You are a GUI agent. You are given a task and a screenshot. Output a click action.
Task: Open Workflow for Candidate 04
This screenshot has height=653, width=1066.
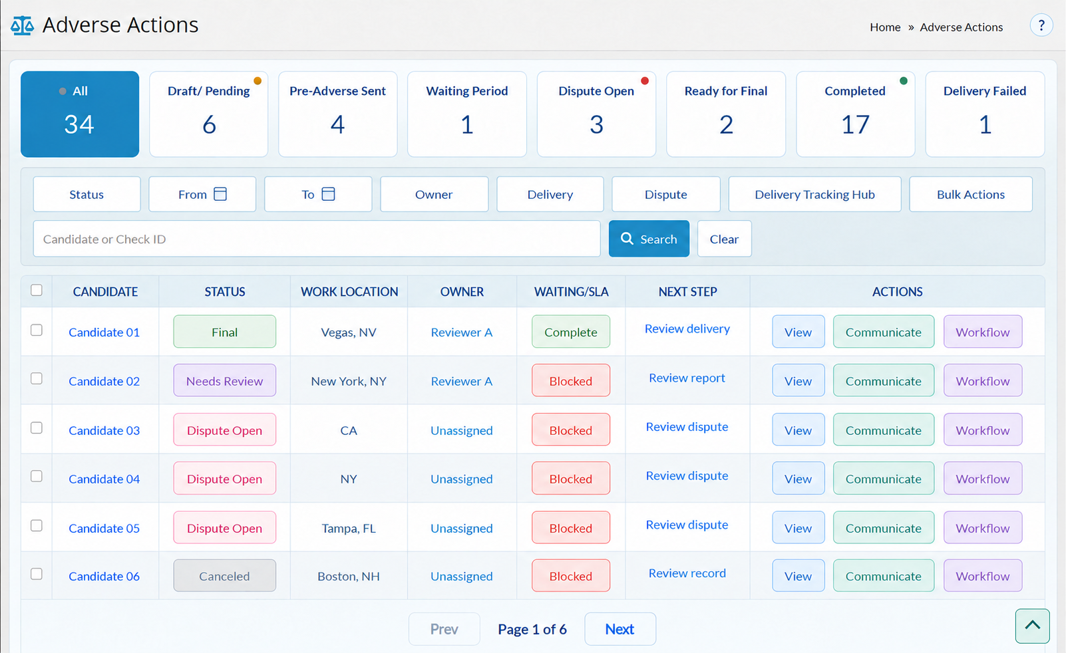(983, 478)
